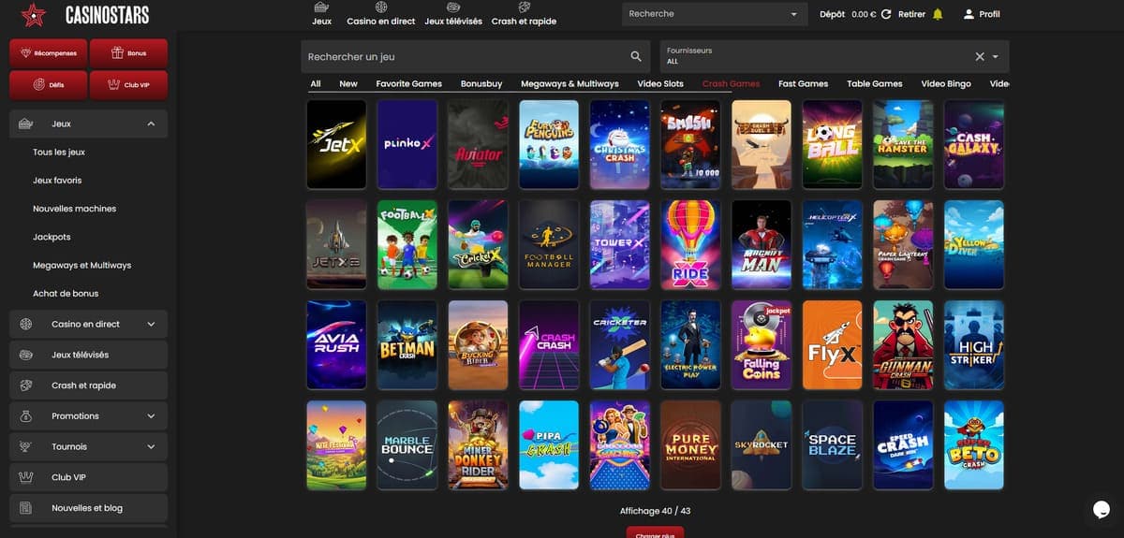Viewport: 1124px width, 538px height.
Task: Select the All games tab
Action: click(x=316, y=83)
